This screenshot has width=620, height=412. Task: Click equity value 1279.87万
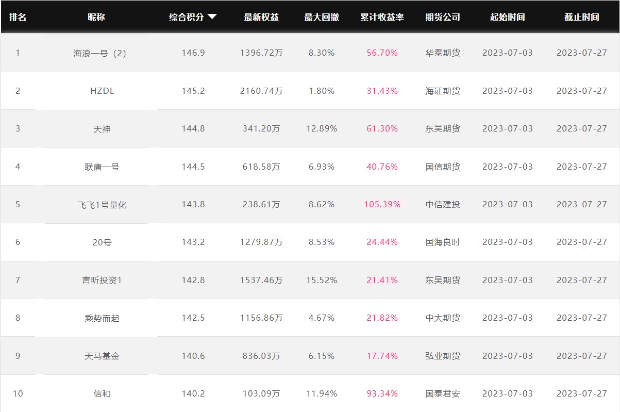point(261,242)
